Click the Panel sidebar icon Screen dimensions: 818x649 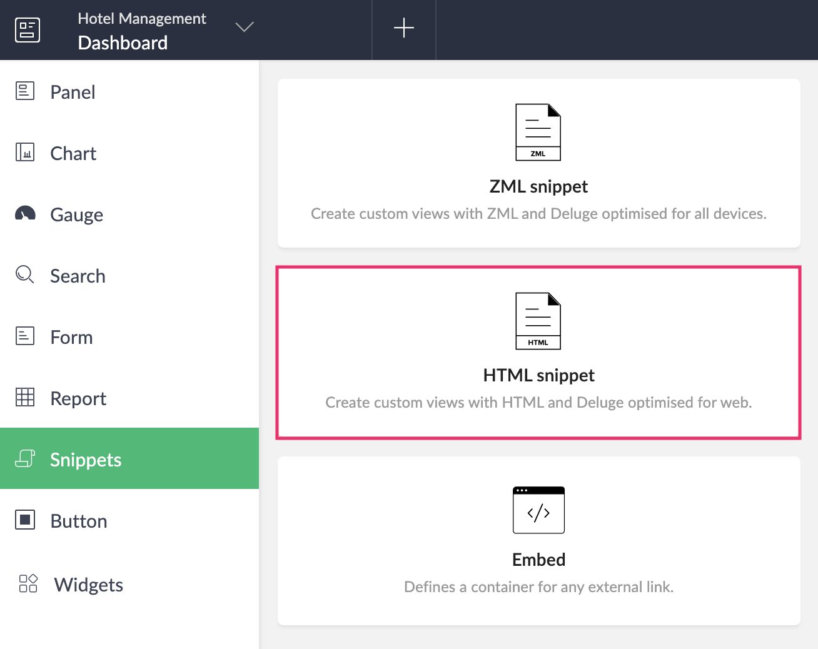[x=25, y=91]
